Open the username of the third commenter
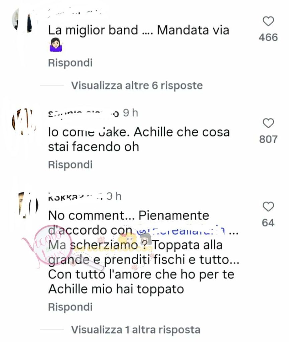The width and height of the screenshot is (289, 342). click(76, 196)
